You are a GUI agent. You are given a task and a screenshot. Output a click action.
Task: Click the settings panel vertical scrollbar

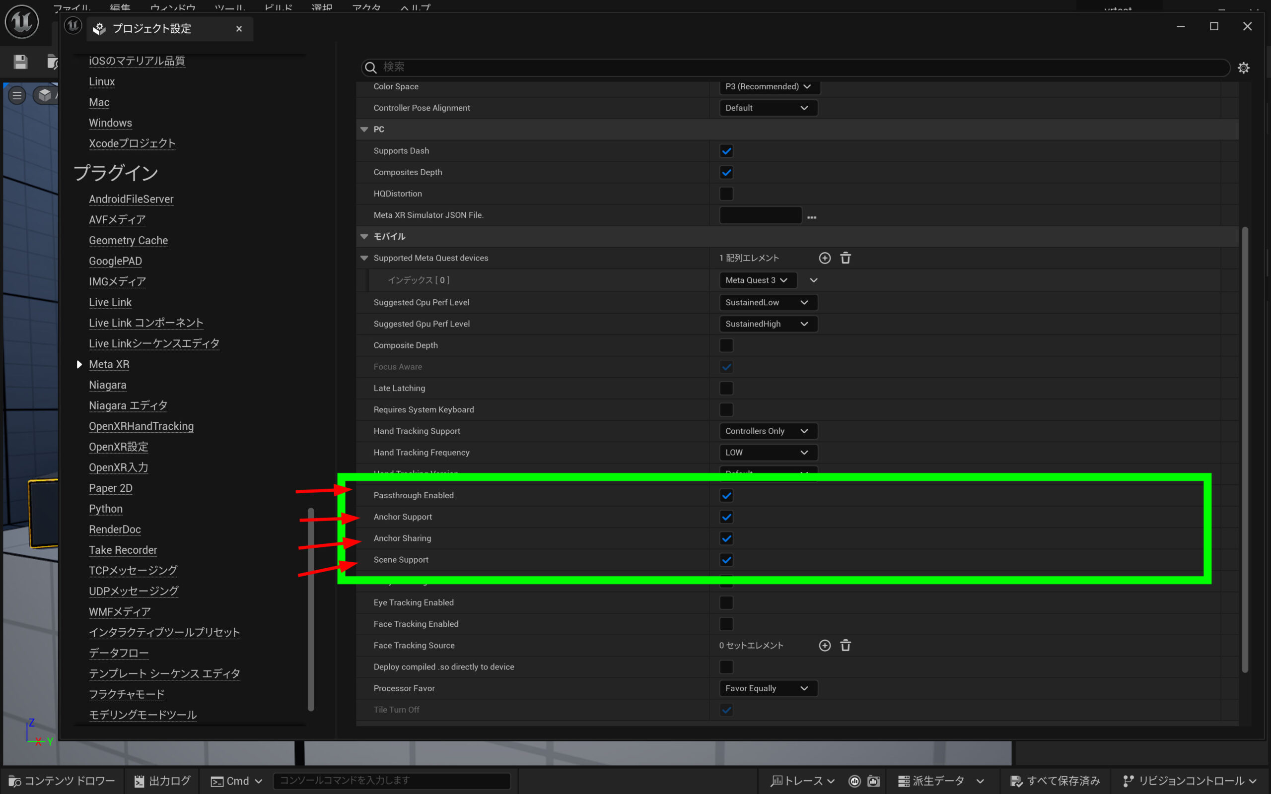tap(1244, 449)
